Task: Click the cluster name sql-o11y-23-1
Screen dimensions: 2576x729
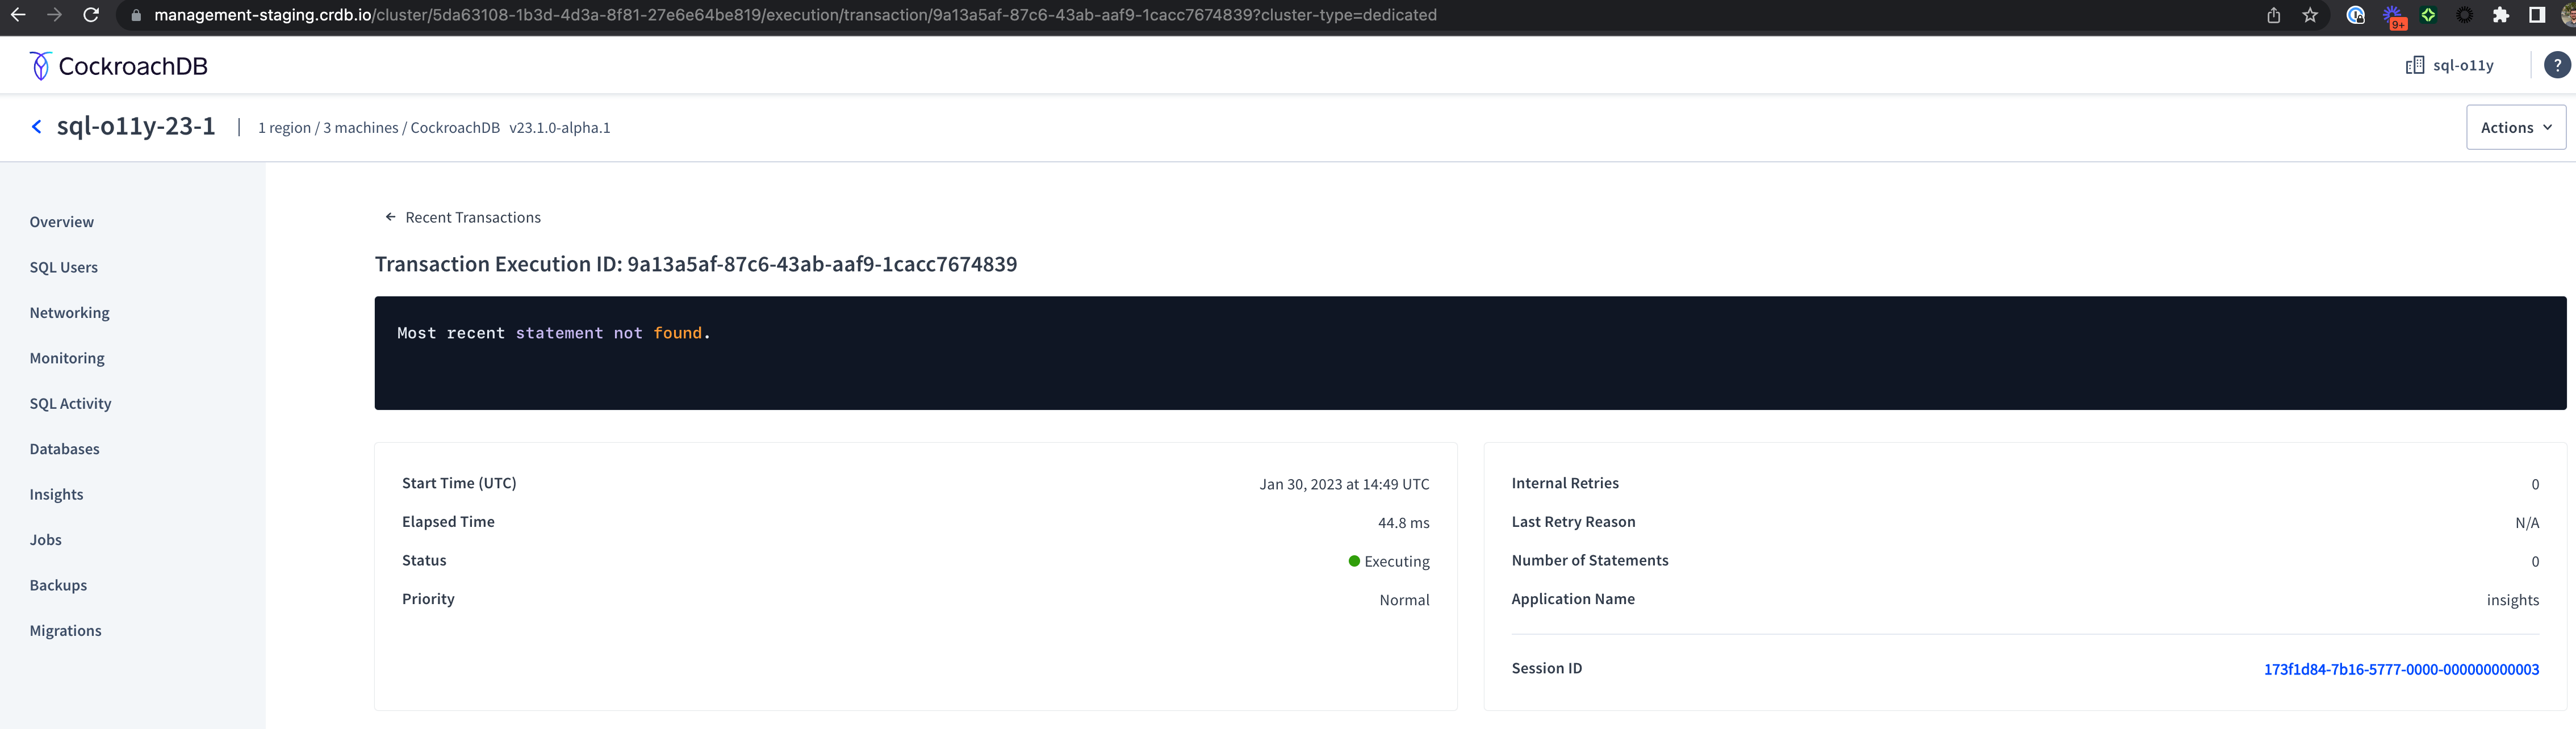Action: tap(136, 126)
